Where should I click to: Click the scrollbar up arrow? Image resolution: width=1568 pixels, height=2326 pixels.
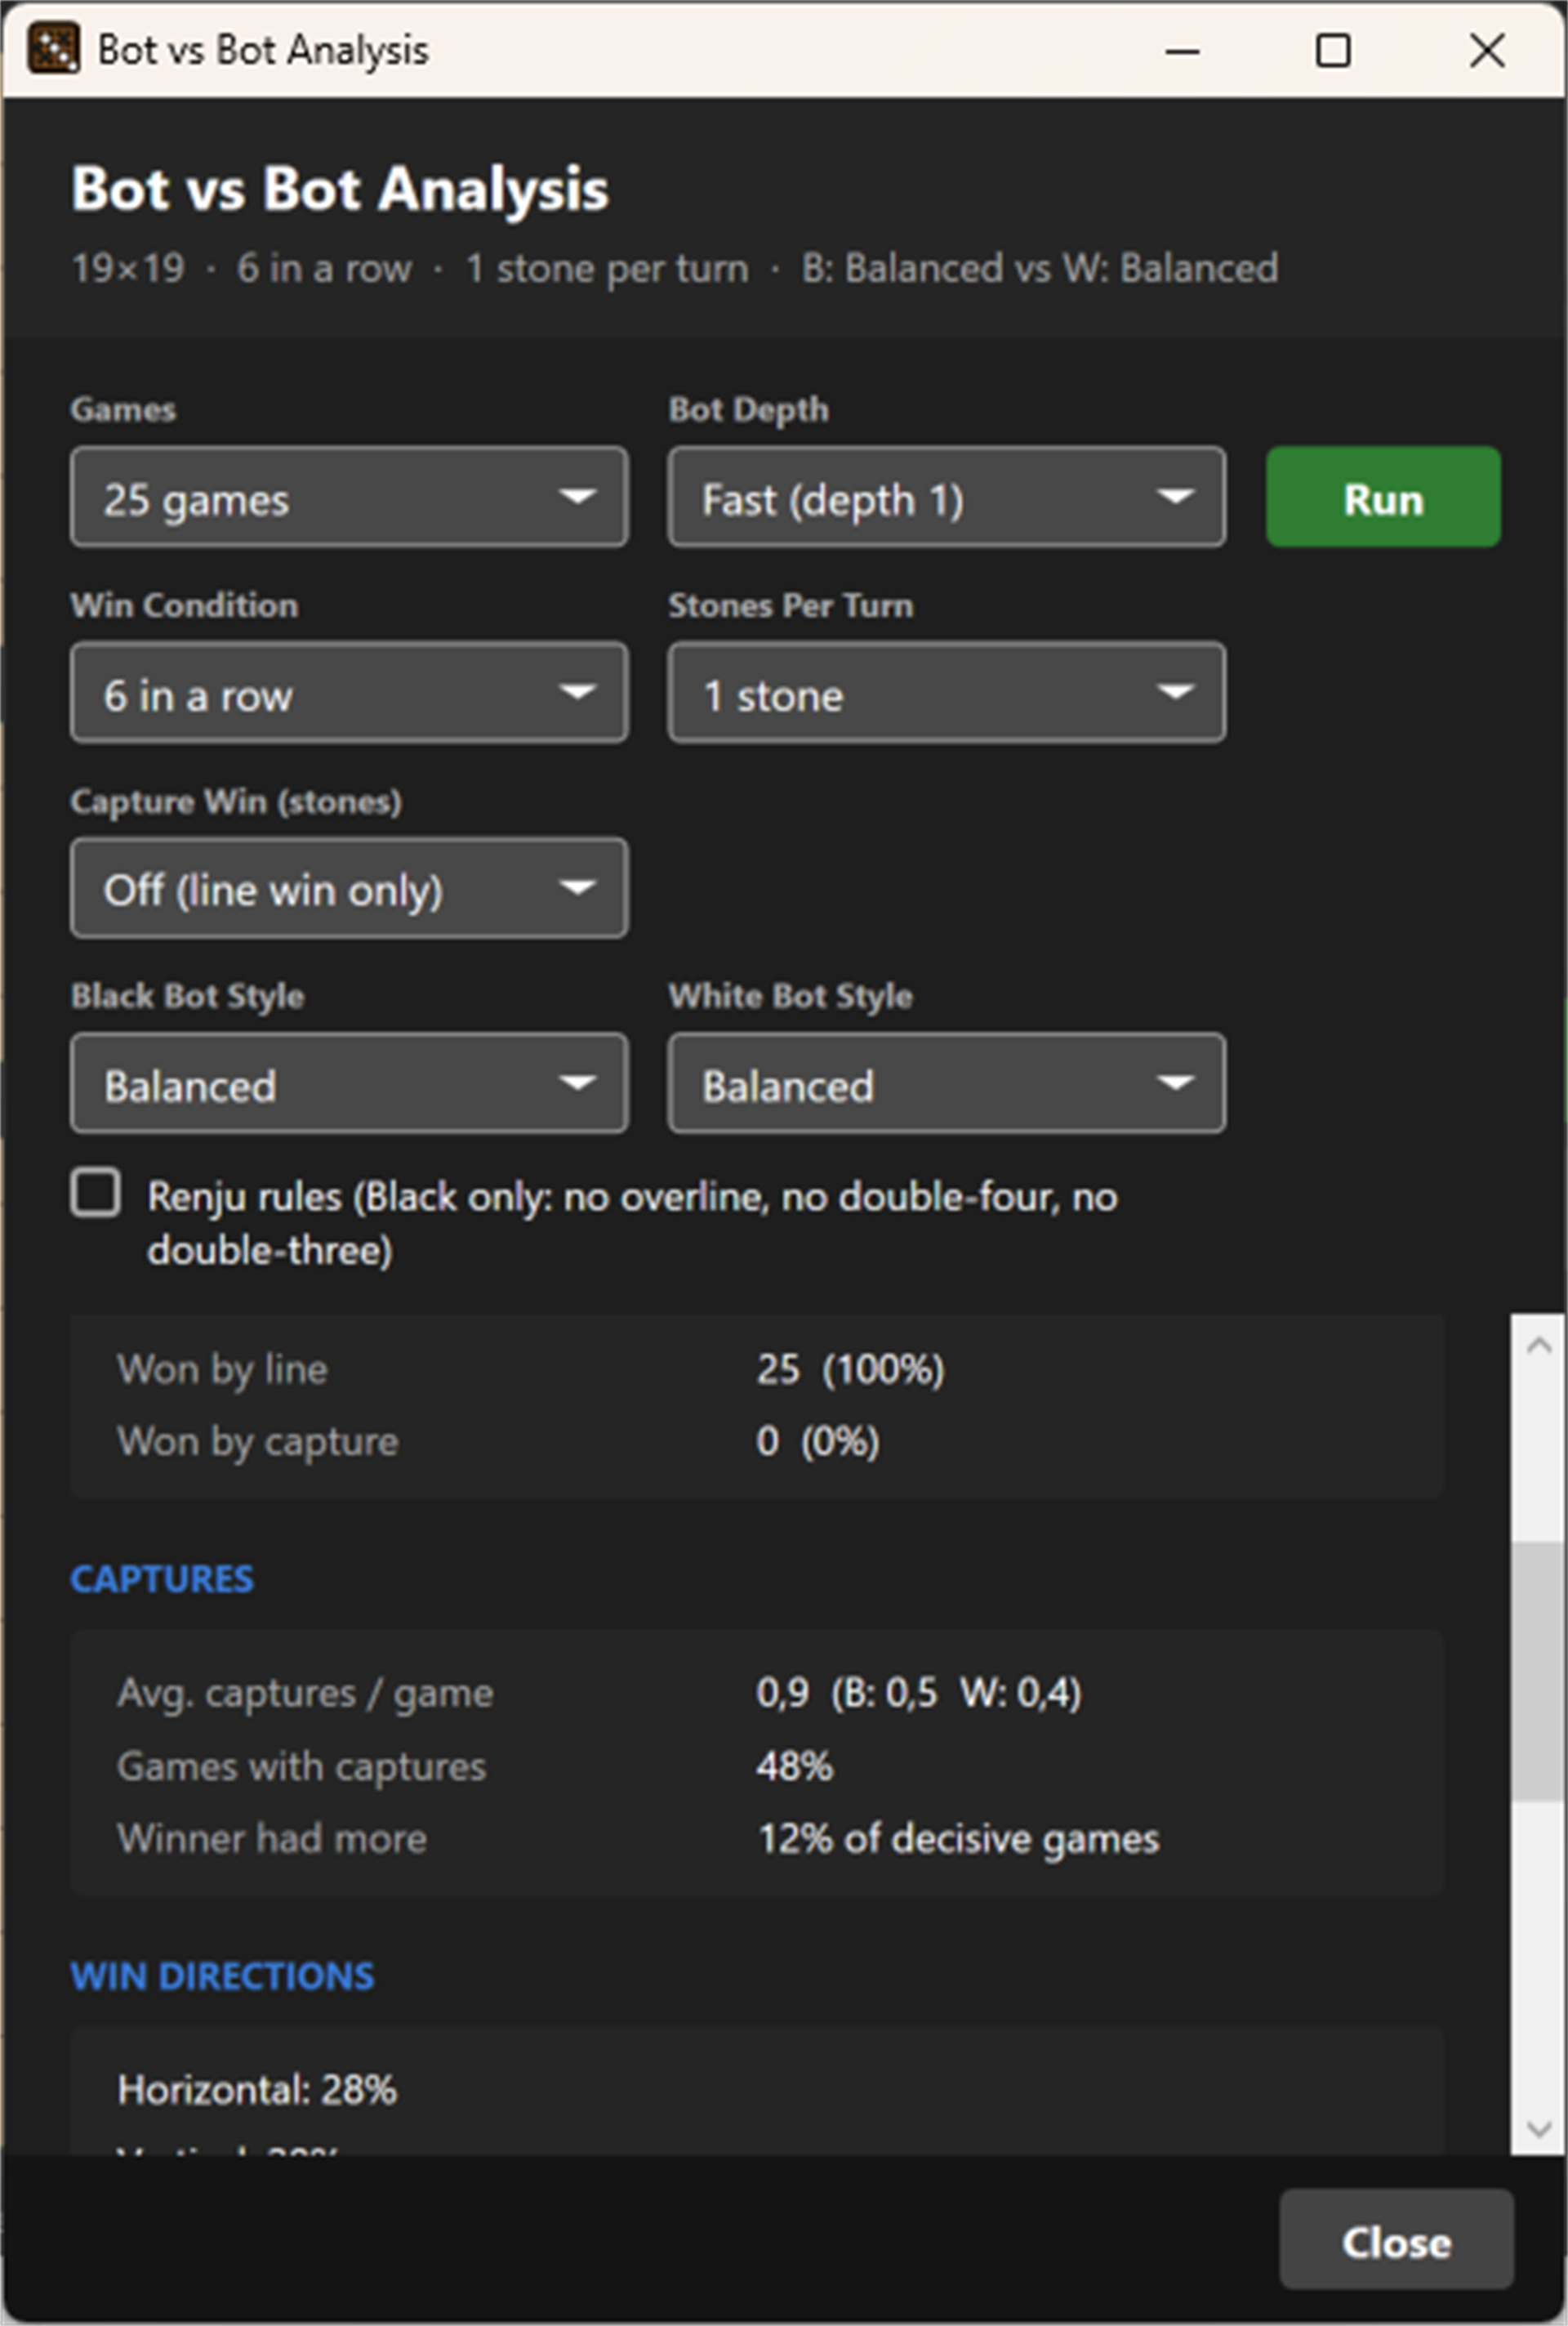tap(1539, 1346)
